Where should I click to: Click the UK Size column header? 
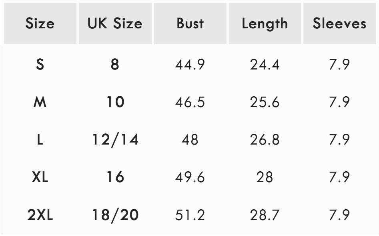(115, 24)
